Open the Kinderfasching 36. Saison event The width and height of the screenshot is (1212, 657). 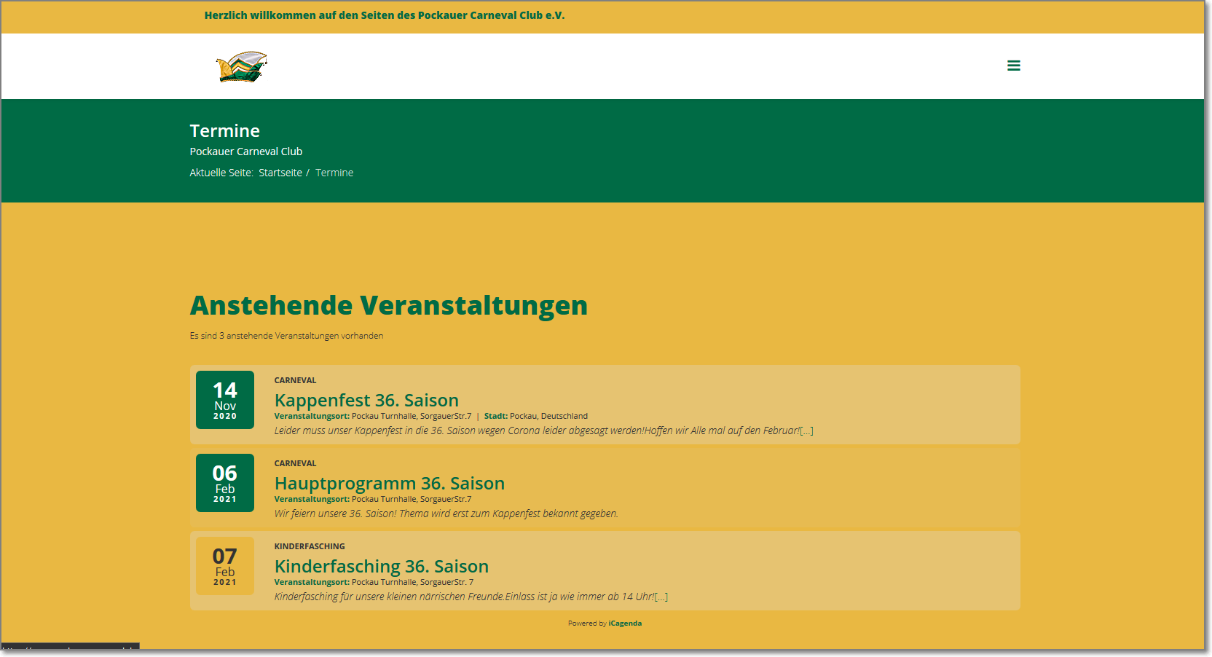pos(381,567)
